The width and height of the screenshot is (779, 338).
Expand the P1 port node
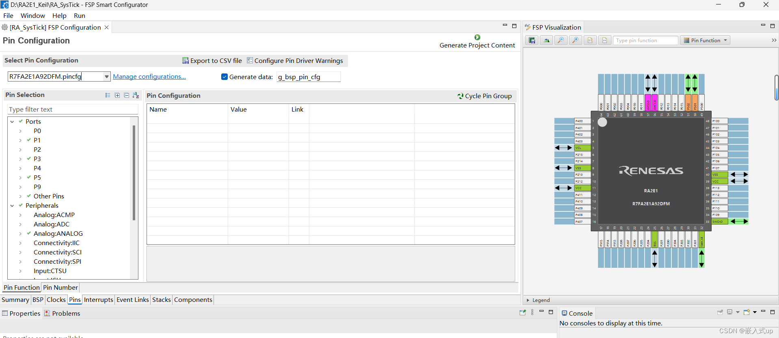coord(20,140)
